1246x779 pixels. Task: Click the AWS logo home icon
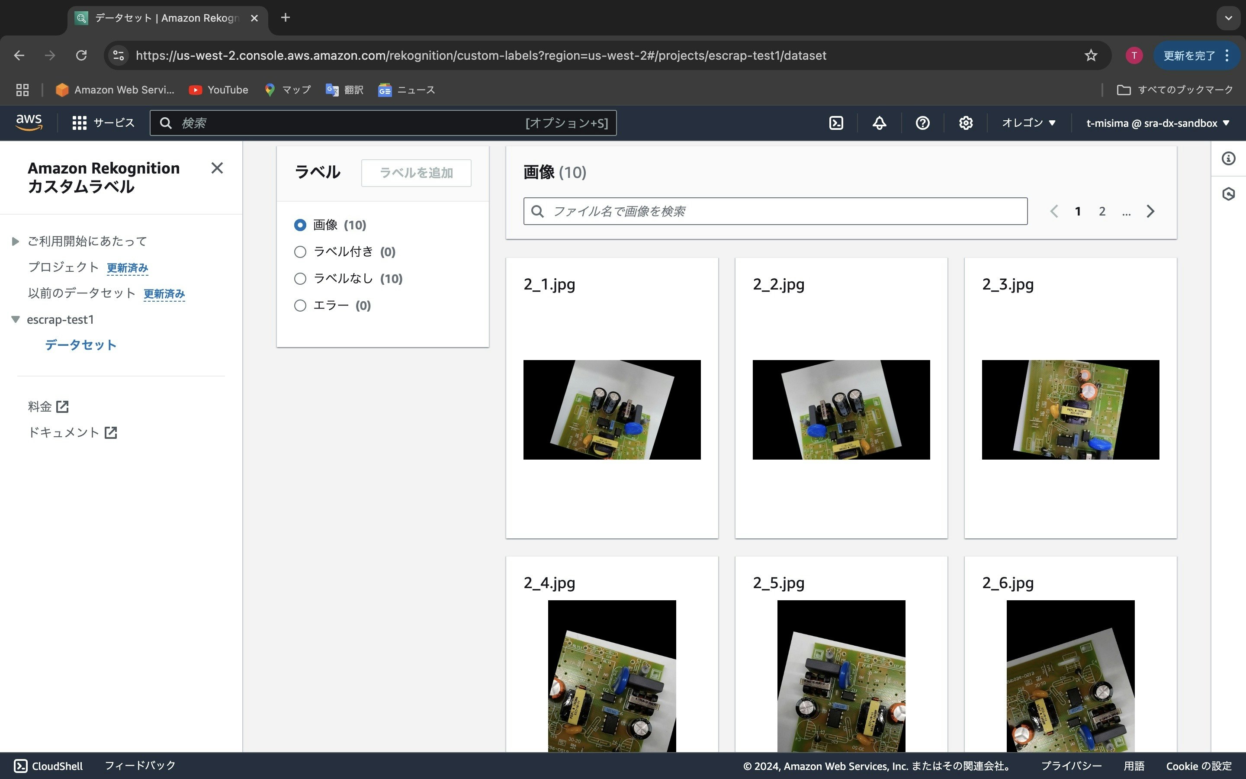[29, 122]
